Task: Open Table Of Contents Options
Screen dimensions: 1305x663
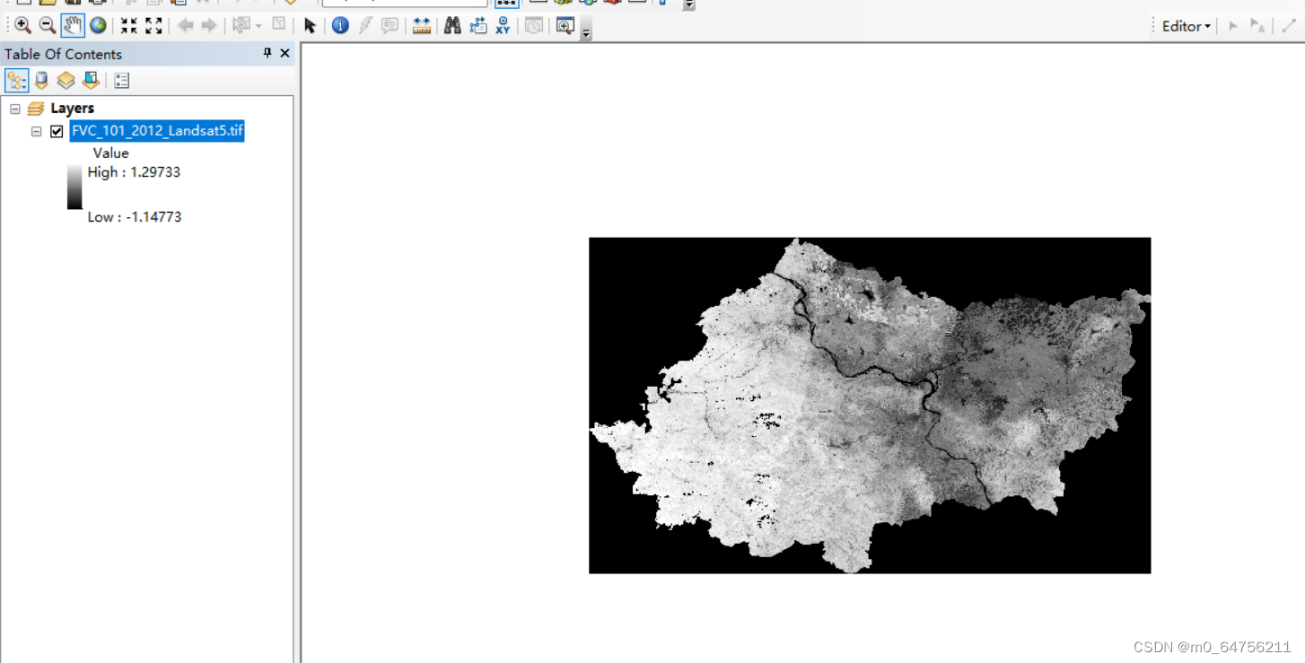Action: 121,80
